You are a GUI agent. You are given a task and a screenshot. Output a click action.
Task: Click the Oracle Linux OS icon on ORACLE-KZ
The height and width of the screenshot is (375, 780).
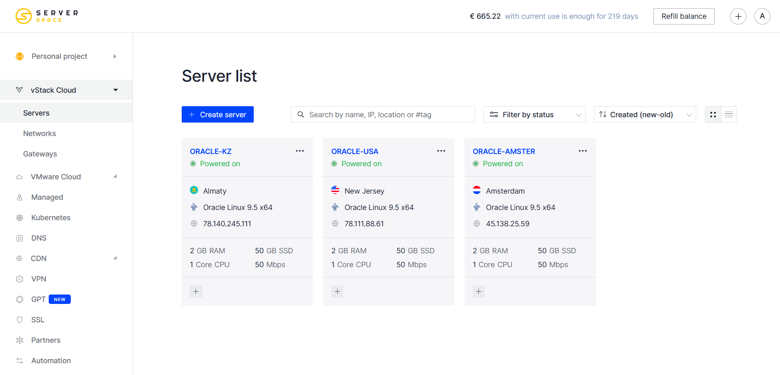(x=194, y=207)
